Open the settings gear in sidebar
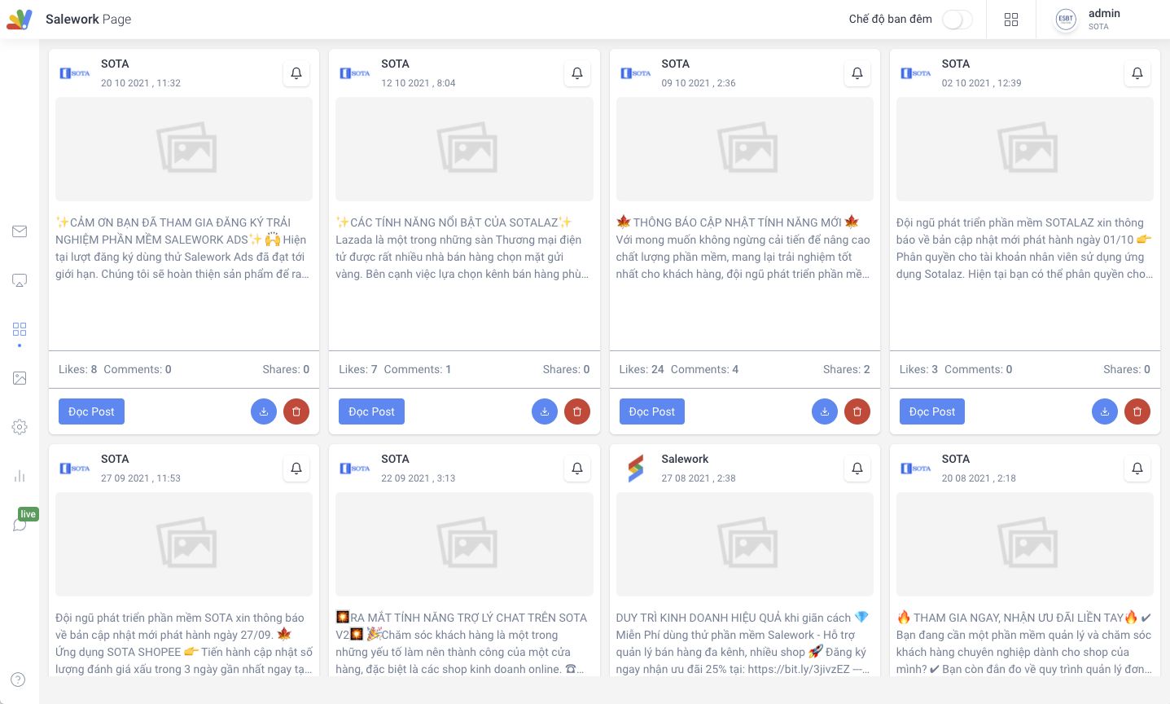The image size is (1170, 704). click(20, 427)
